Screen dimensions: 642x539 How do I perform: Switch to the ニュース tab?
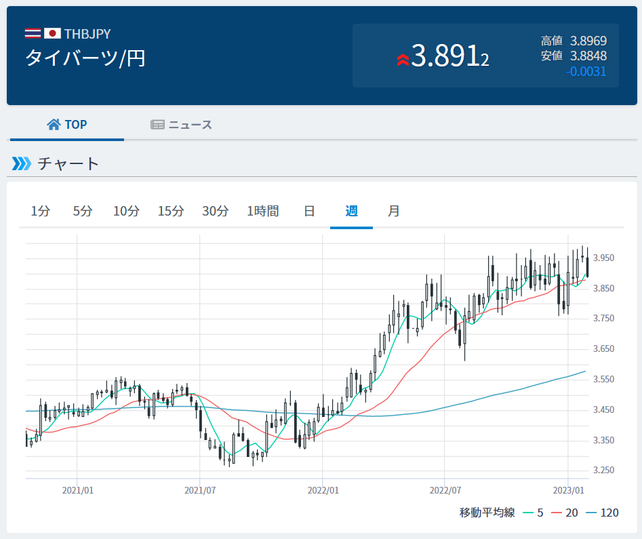[181, 125]
